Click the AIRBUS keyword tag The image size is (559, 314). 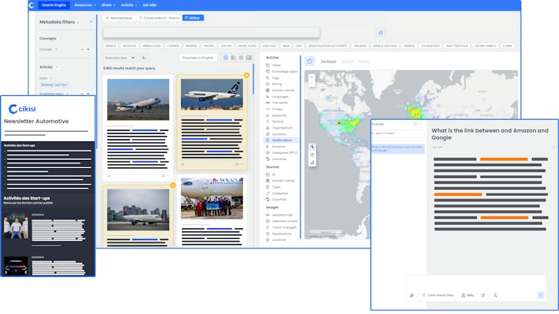tap(111, 46)
